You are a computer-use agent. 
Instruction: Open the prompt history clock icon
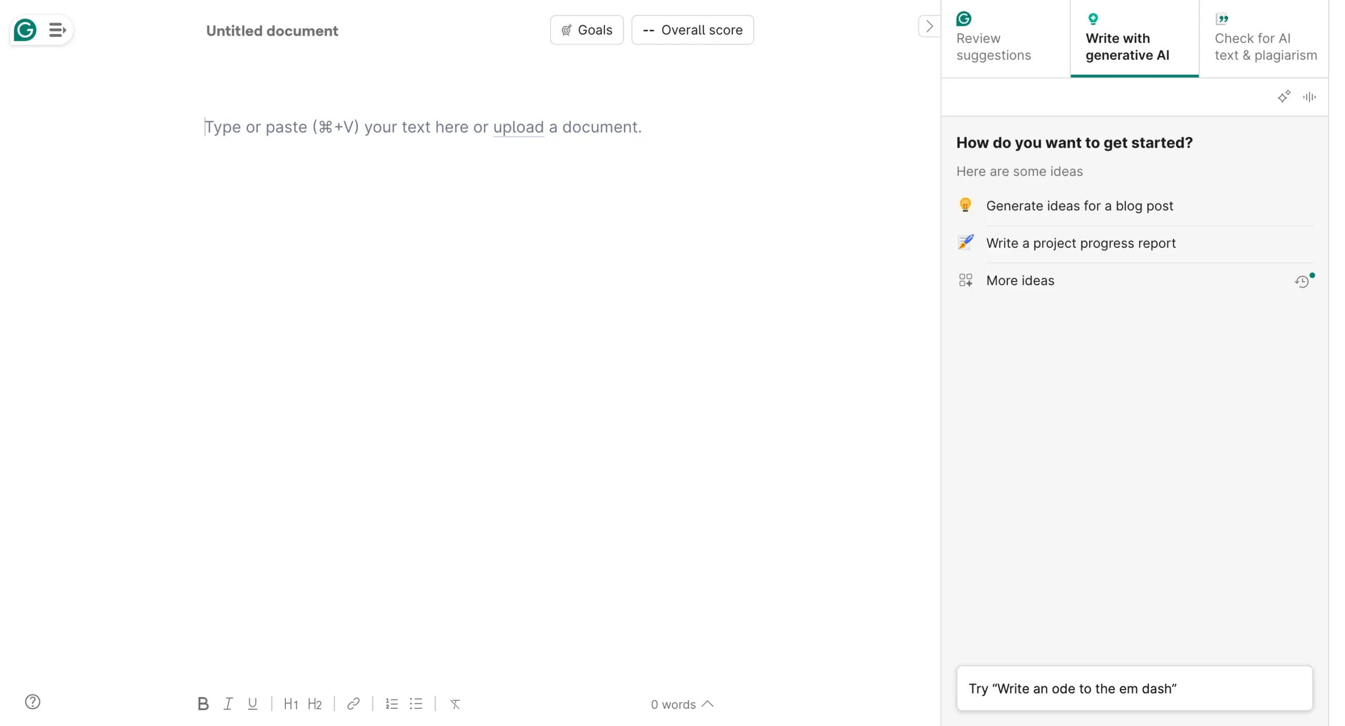point(1302,281)
